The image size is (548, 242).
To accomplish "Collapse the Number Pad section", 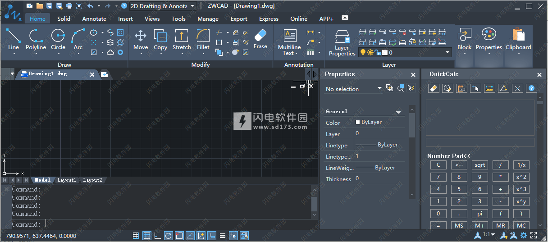I will [x=449, y=156].
